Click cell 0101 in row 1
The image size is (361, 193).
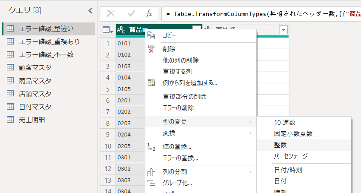point(131,43)
